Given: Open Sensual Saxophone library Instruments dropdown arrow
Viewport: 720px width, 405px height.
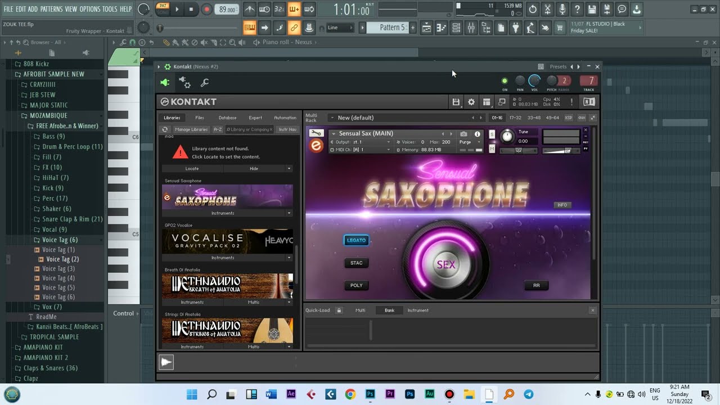Looking at the screenshot, I should tap(289, 213).
